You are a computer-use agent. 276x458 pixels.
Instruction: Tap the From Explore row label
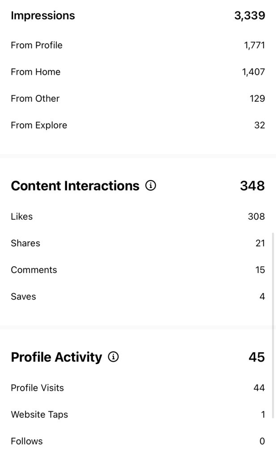click(39, 125)
